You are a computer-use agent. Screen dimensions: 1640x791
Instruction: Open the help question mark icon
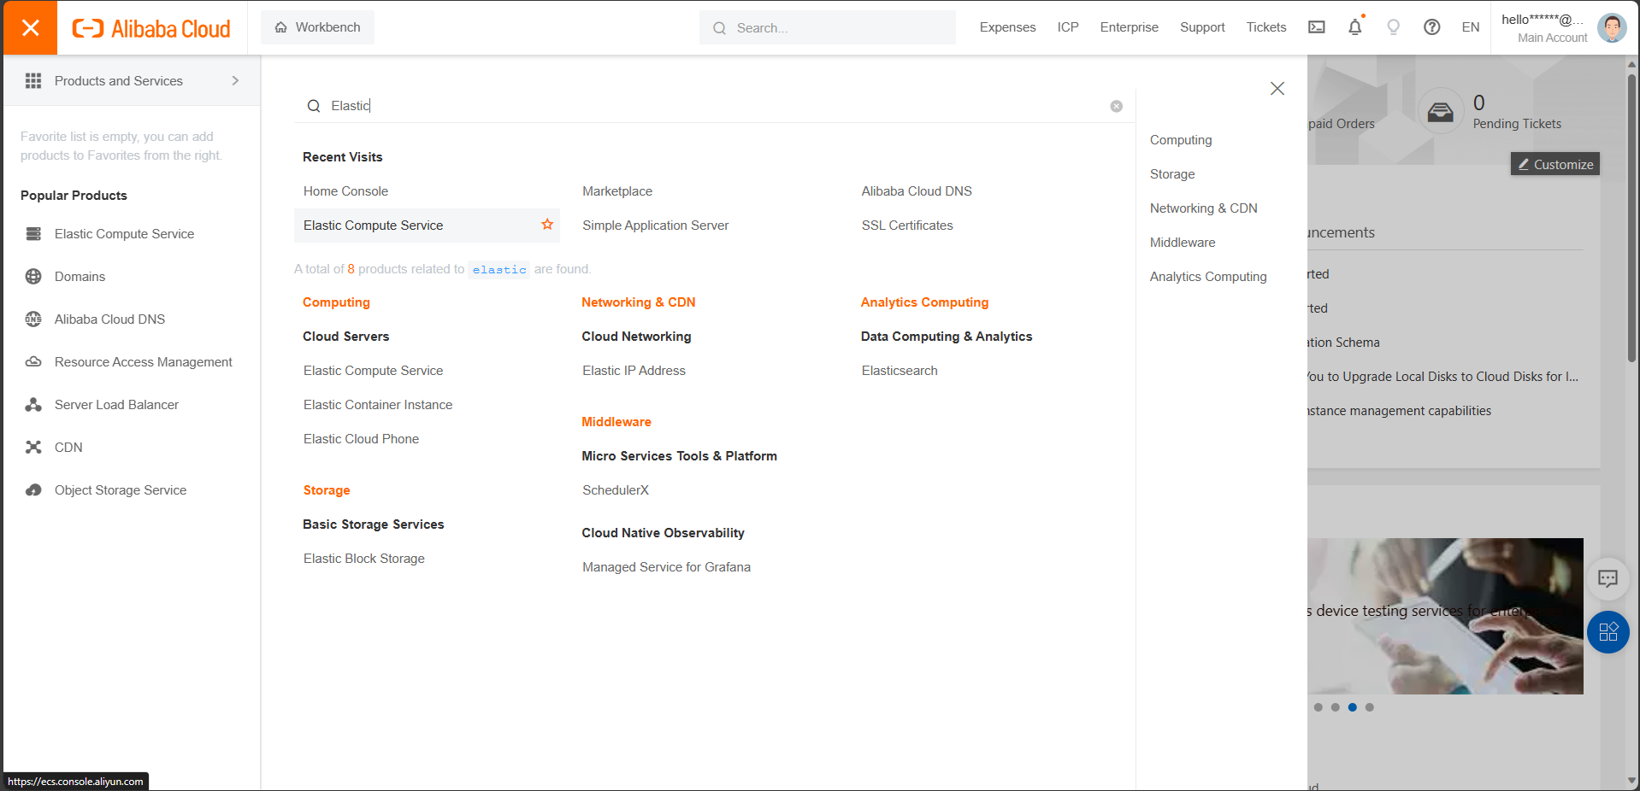point(1432,27)
